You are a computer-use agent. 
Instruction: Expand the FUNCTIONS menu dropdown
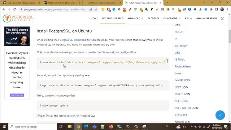pos(172,18)
